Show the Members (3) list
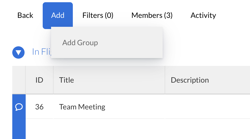250x139 pixels. [152, 15]
